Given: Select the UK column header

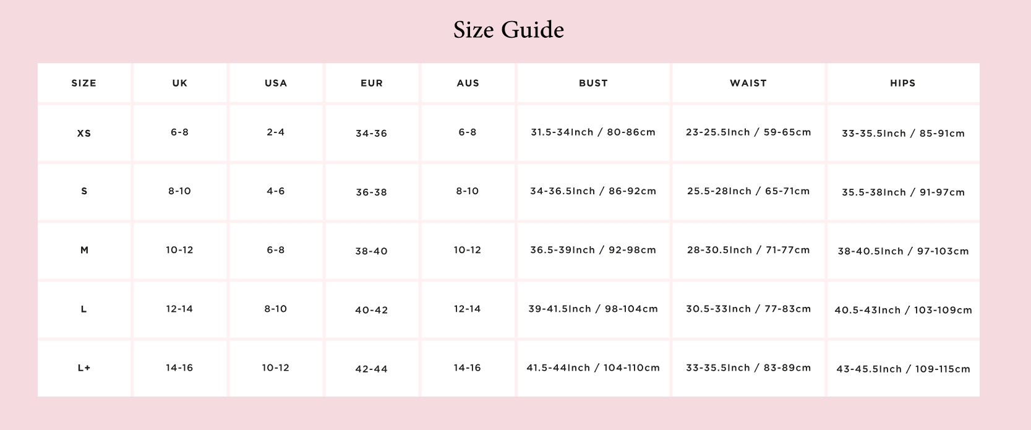Looking at the screenshot, I should [x=179, y=83].
